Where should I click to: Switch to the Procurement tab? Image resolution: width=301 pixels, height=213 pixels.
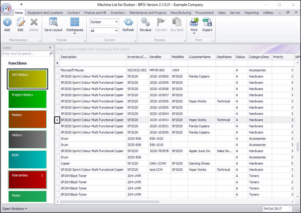click(x=204, y=13)
